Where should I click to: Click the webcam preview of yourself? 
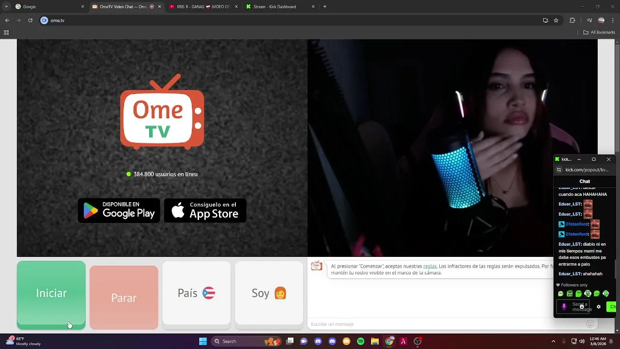(x=452, y=148)
